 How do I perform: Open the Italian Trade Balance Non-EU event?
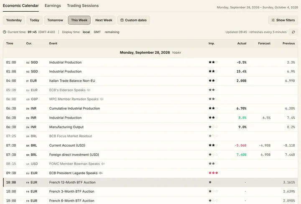pos(72,81)
